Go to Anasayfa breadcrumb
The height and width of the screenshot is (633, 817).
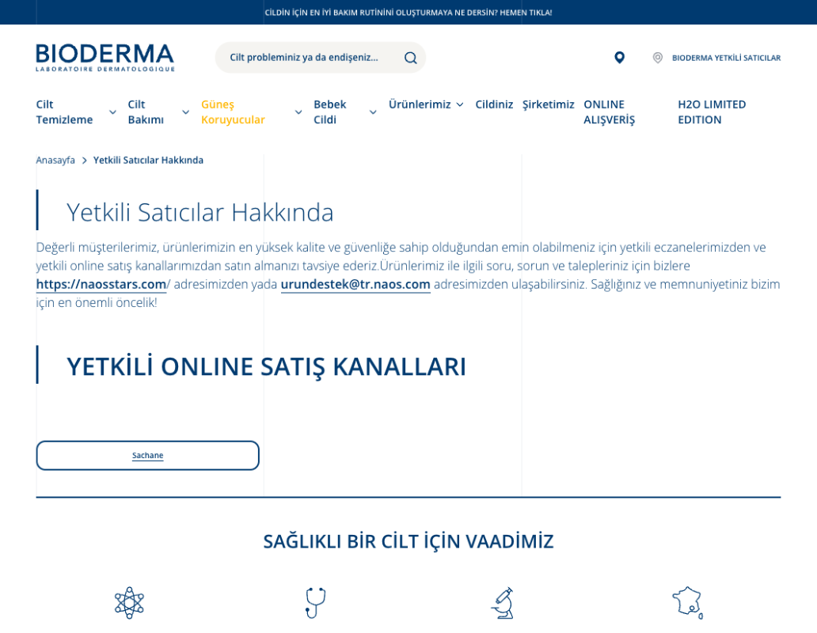coord(55,161)
